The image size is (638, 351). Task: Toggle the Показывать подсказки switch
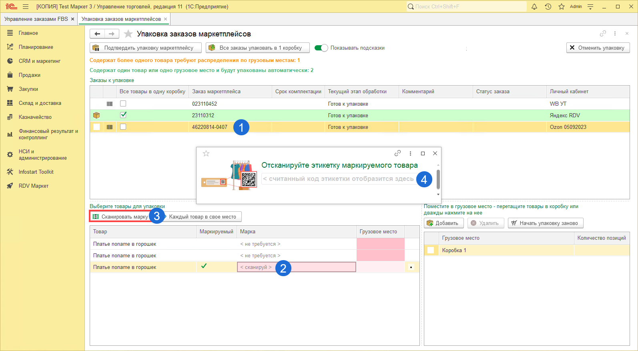click(x=321, y=48)
